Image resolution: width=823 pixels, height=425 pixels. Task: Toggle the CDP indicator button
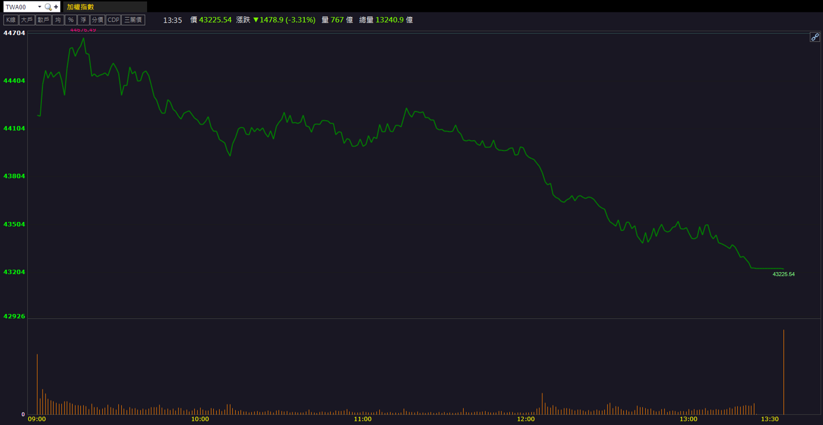point(113,20)
